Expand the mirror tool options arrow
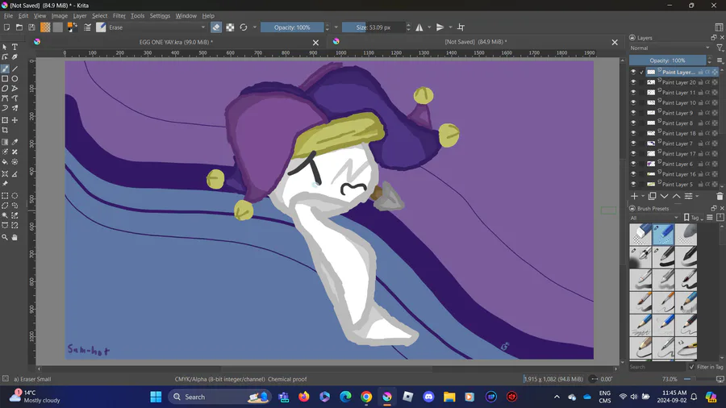The height and width of the screenshot is (408, 726). point(429,27)
